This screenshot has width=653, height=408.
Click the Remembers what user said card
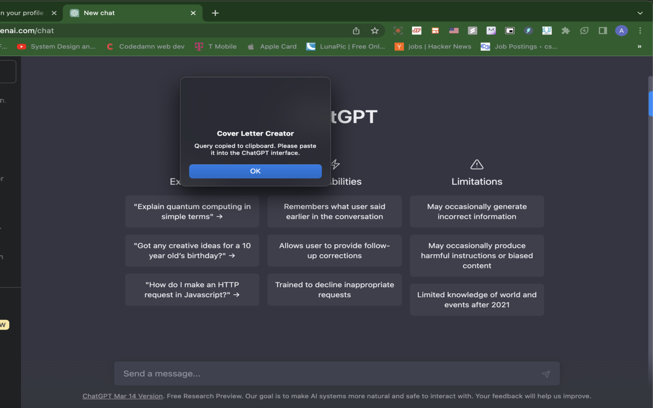[x=335, y=212]
